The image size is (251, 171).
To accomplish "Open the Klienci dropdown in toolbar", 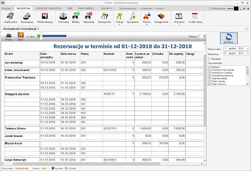I will click(146, 24).
